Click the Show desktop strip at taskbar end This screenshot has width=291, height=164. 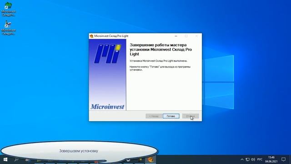click(290, 159)
